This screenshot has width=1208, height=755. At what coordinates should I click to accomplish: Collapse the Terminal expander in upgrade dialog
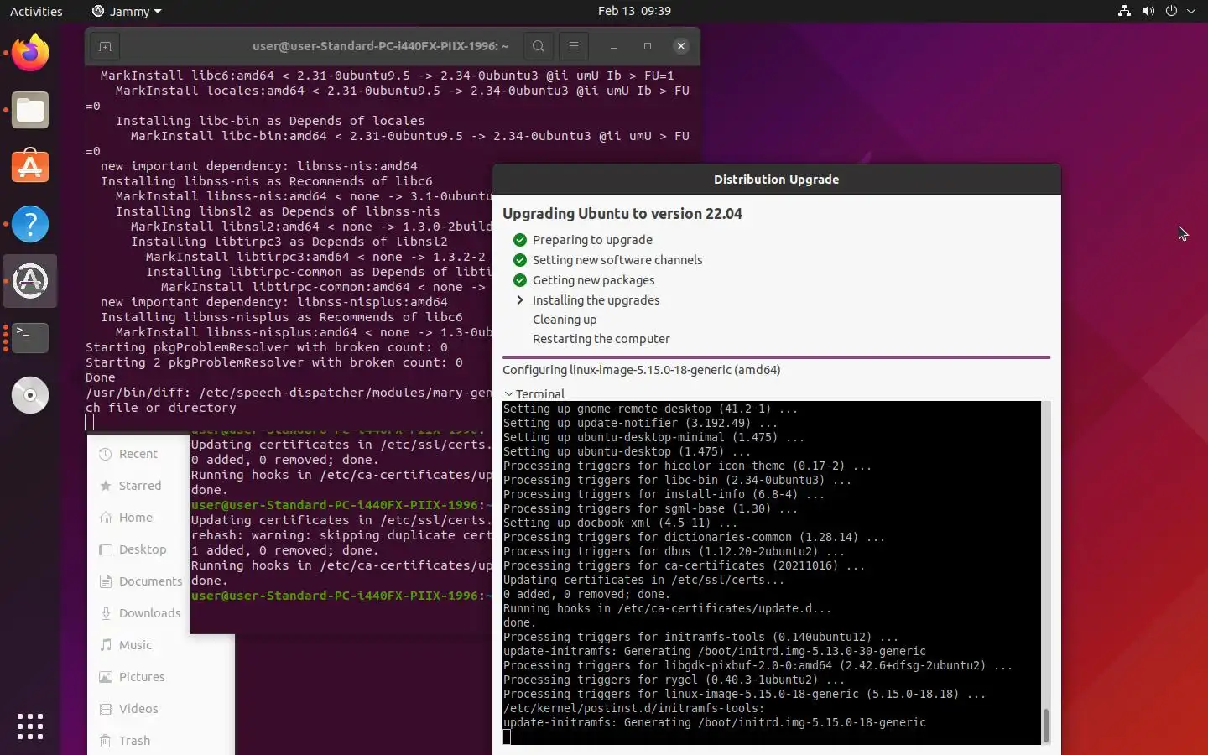pyautogui.click(x=534, y=393)
